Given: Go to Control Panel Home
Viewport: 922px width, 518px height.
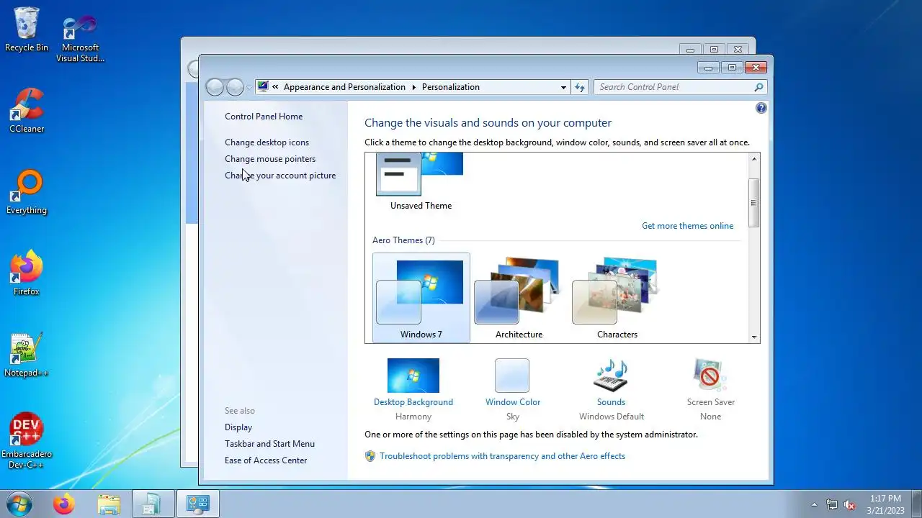Looking at the screenshot, I should tap(264, 117).
